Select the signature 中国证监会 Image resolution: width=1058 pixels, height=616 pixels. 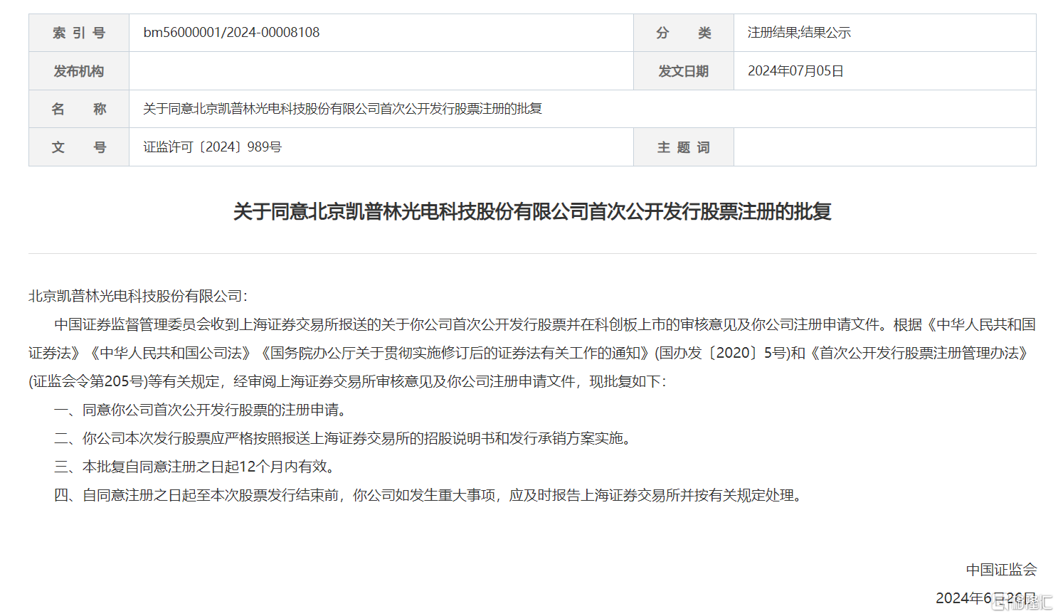(x=1001, y=570)
